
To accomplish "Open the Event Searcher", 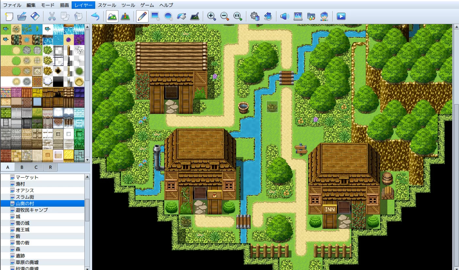I will pyautogui.click(x=297, y=16).
